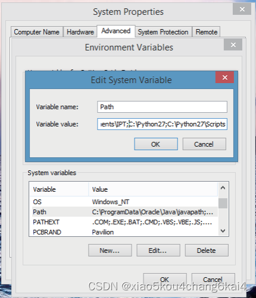The width and height of the screenshot is (256, 298).
Task: Click OK in the Environment Variables window
Action: pos(165,279)
